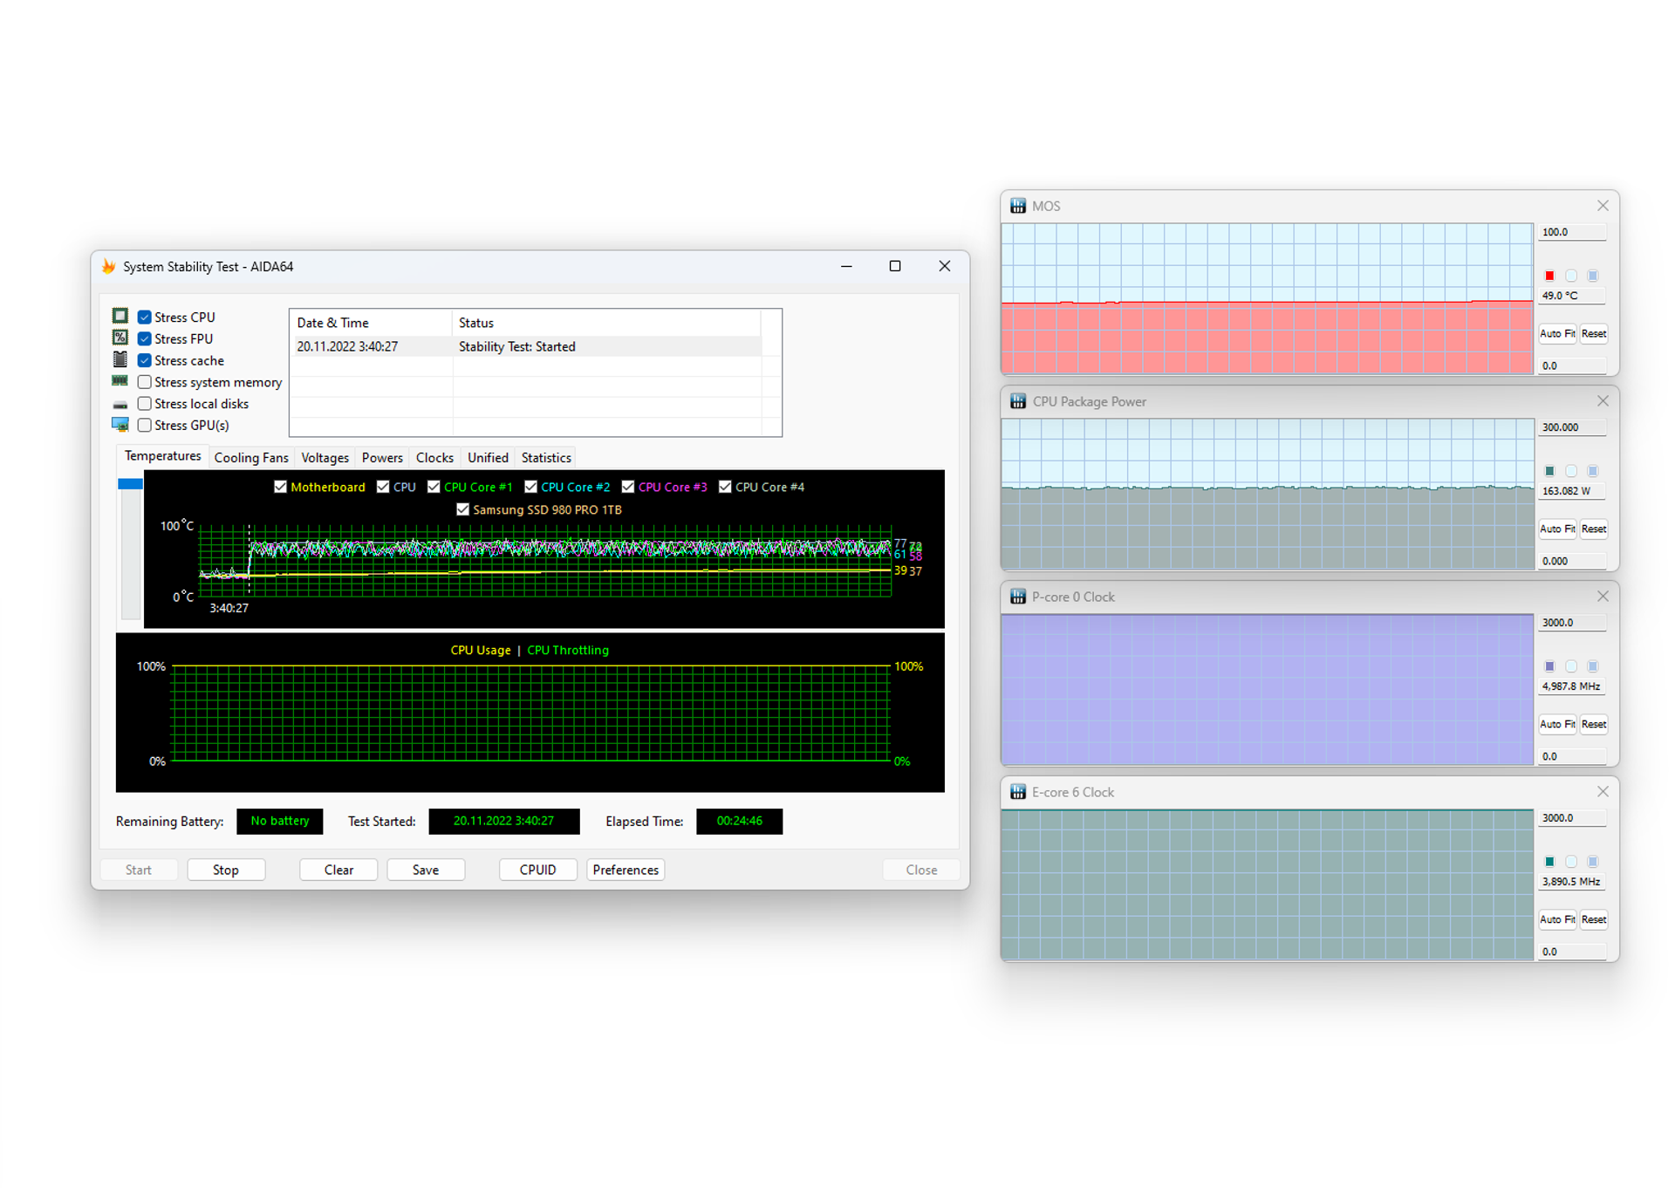This screenshot has height=1188, width=1675.
Task: Open CPUID
Action: coord(537,870)
